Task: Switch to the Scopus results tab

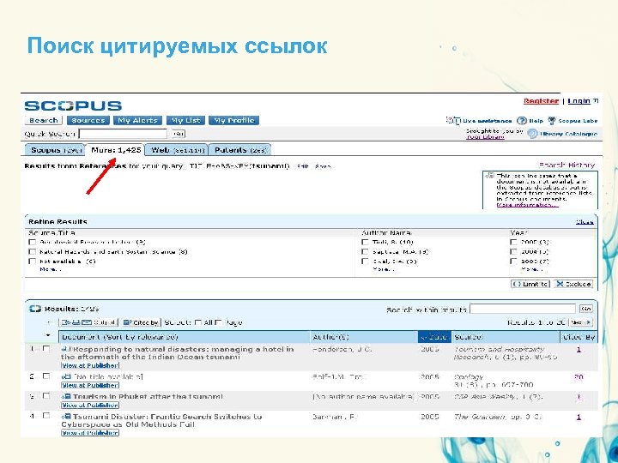Action: pos(55,150)
